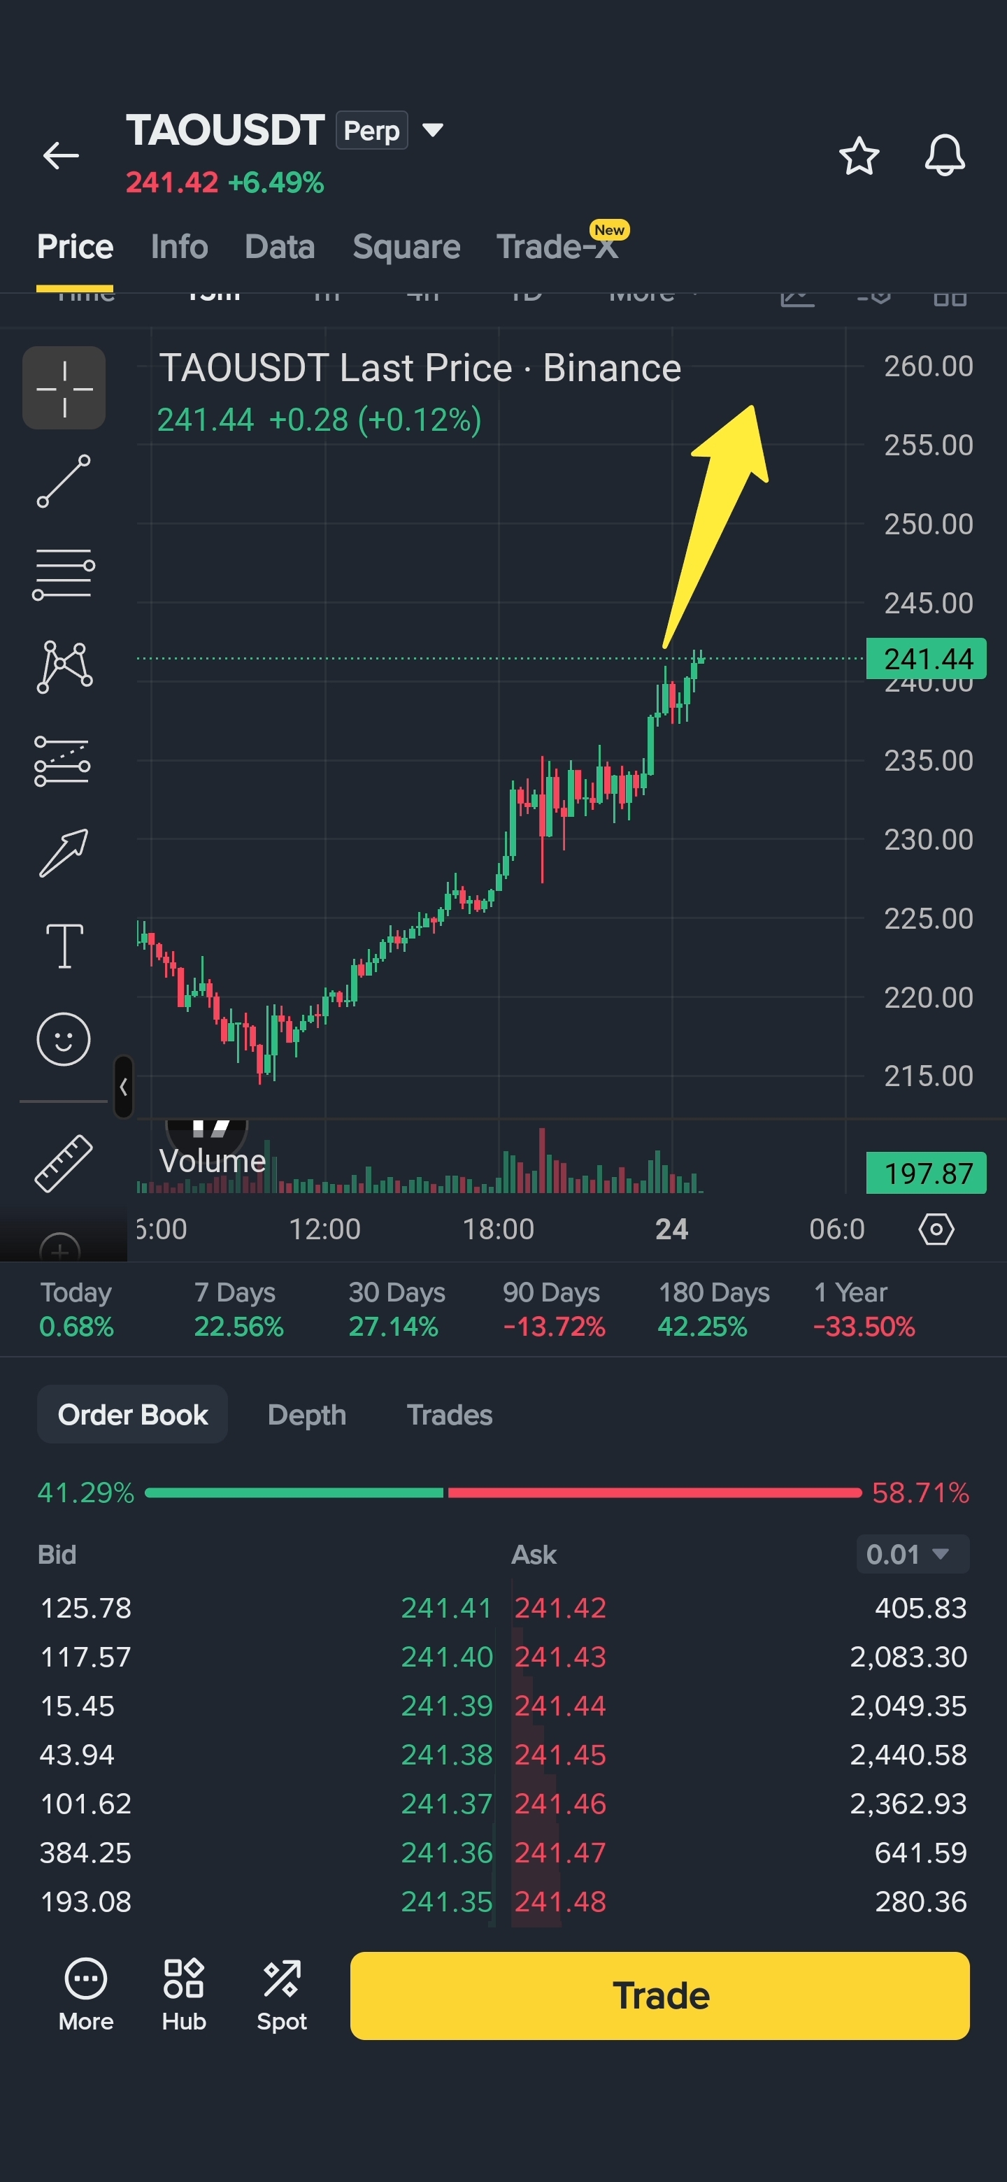Click ask price 241.42
The width and height of the screenshot is (1007, 2182).
pyautogui.click(x=561, y=1607)
